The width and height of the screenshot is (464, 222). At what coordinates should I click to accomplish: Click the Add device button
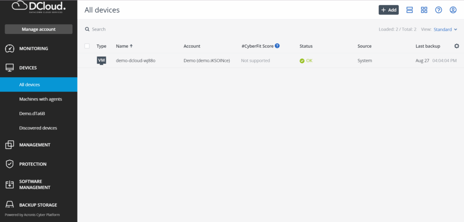[x=388, y=10]
